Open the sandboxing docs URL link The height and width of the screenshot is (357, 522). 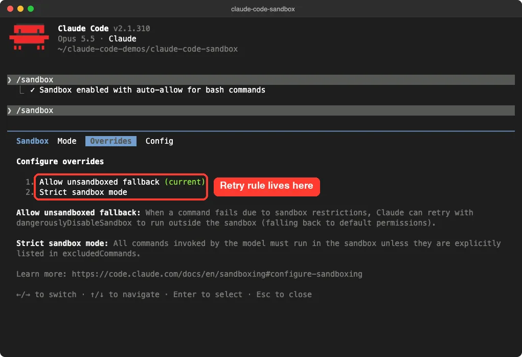point(217,274)
